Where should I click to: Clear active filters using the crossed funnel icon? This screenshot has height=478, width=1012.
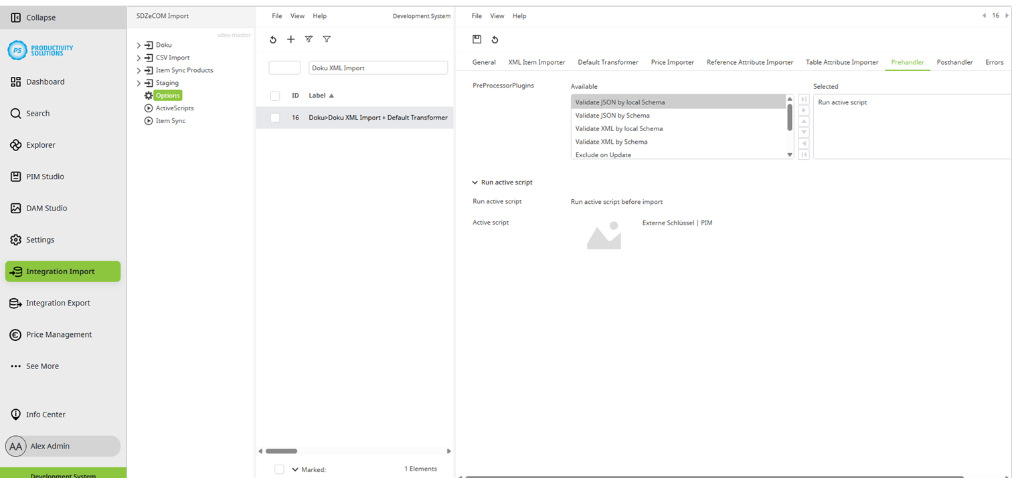click(x=309, y=39)
